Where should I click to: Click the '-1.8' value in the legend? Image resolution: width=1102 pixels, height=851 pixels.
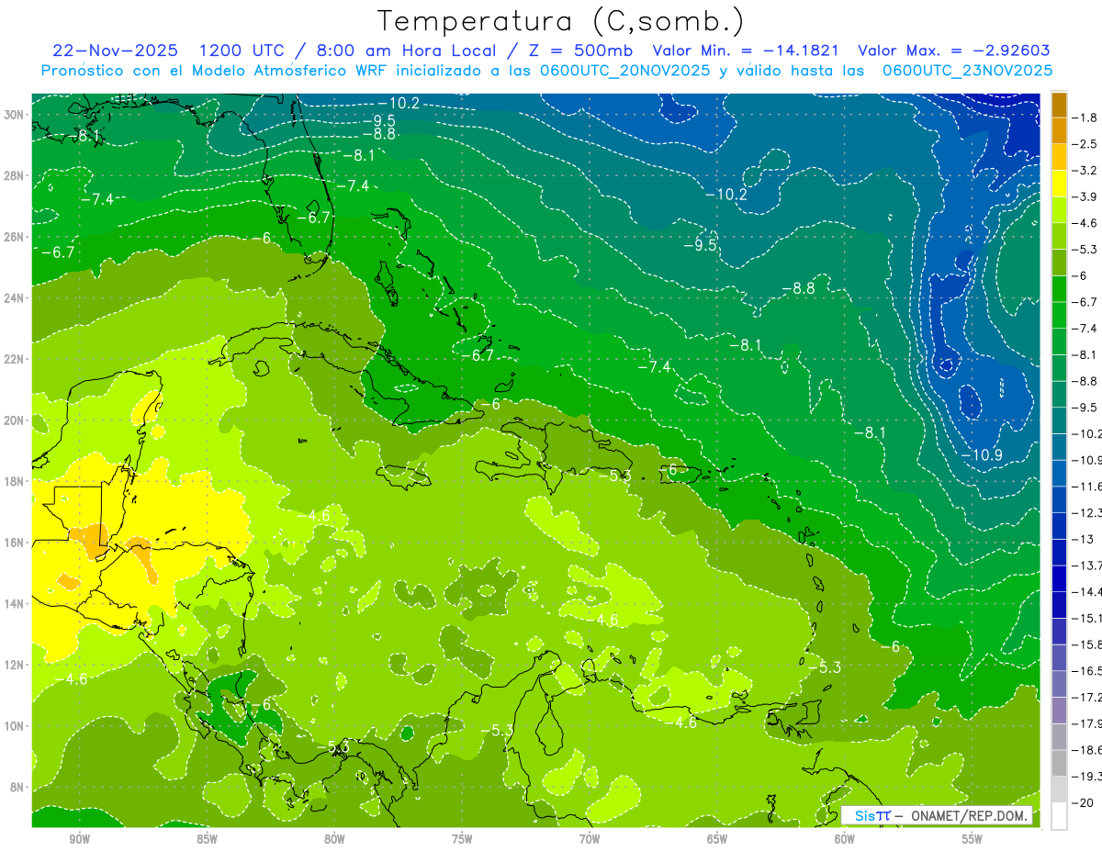coord(1085,118)
